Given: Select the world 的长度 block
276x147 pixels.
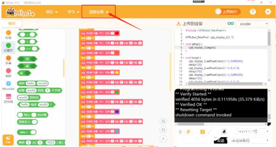Looking at the screenshot, I should [29, 98].
